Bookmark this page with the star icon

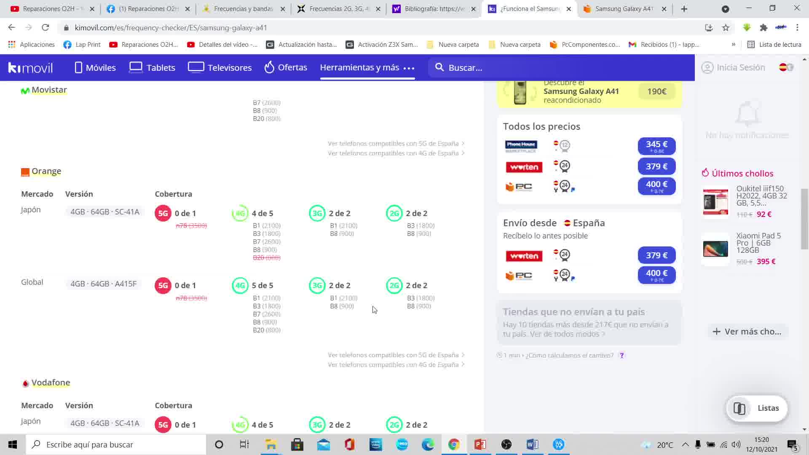[726, 28]
